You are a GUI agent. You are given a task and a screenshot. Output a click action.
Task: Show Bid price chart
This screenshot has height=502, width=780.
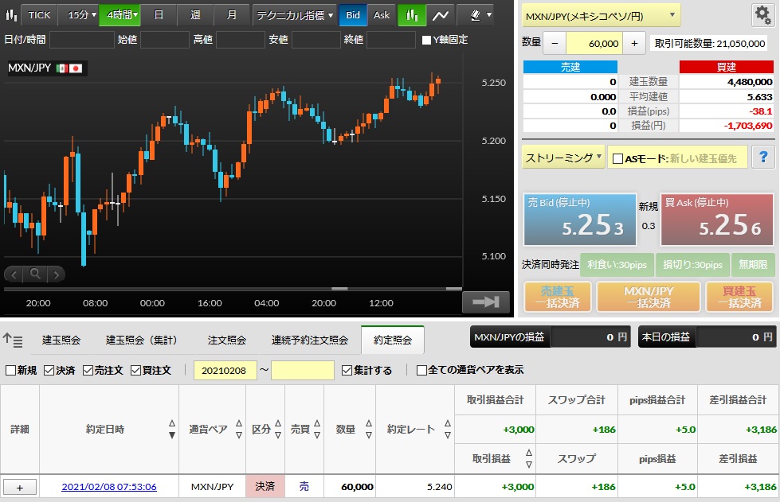tap(353, 15)
